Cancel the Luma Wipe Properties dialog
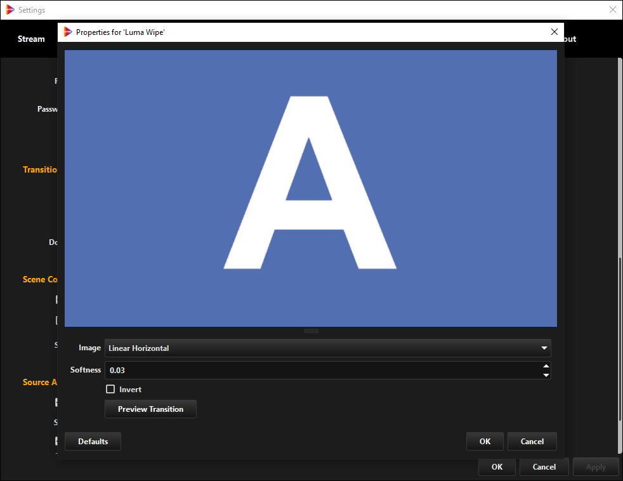Screen dimensions: 623x481 click(x=532, y=442)
